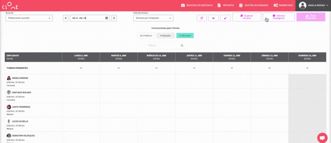Toggle the Sin Publicar filter
331x143 pixels.
146,36
